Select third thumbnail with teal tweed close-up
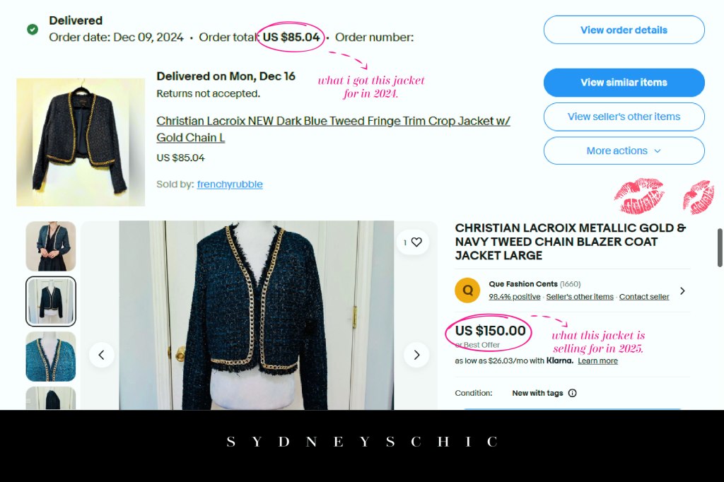724x482 pixels. coord(51,356)
